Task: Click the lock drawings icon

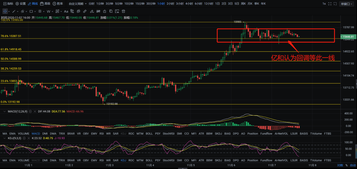Action: click(104, 11)
